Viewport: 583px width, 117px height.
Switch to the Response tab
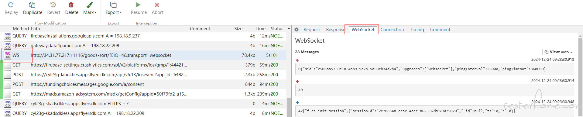(335, 30)
